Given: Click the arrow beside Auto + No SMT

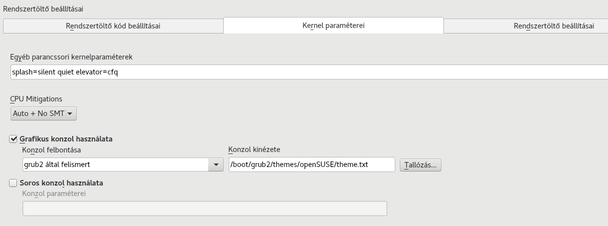Looking at the screenshot, I should (70, 113).
